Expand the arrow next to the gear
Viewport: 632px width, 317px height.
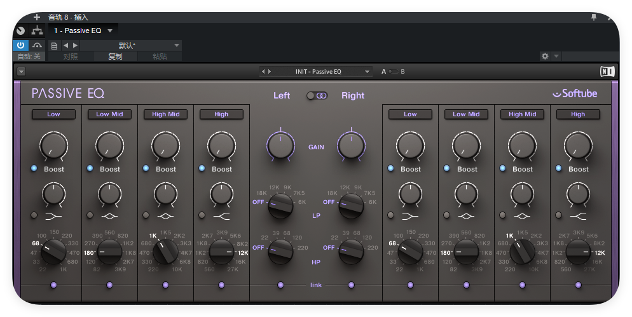coord(556,56)
